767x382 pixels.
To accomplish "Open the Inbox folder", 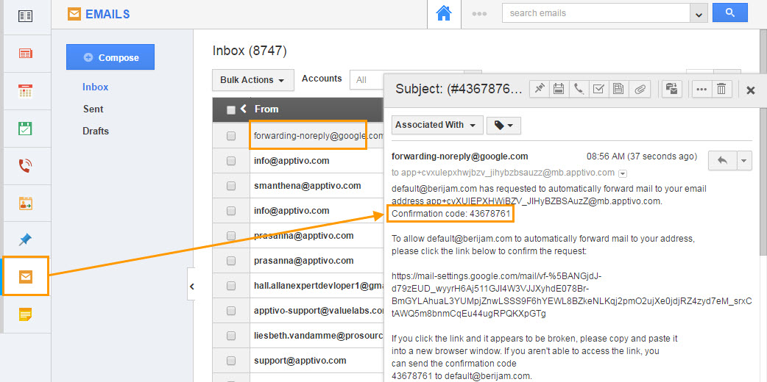I will click(96, 87).
